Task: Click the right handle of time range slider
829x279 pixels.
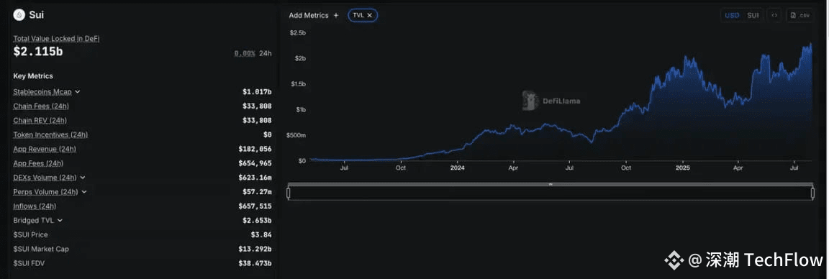Action: coord(812,193)
